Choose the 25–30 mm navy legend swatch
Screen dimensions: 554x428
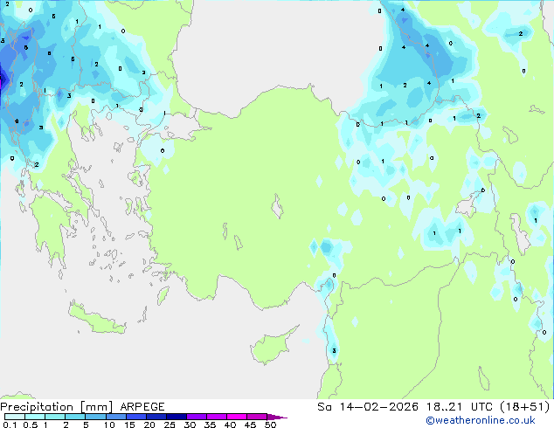[x=176, y=417]
